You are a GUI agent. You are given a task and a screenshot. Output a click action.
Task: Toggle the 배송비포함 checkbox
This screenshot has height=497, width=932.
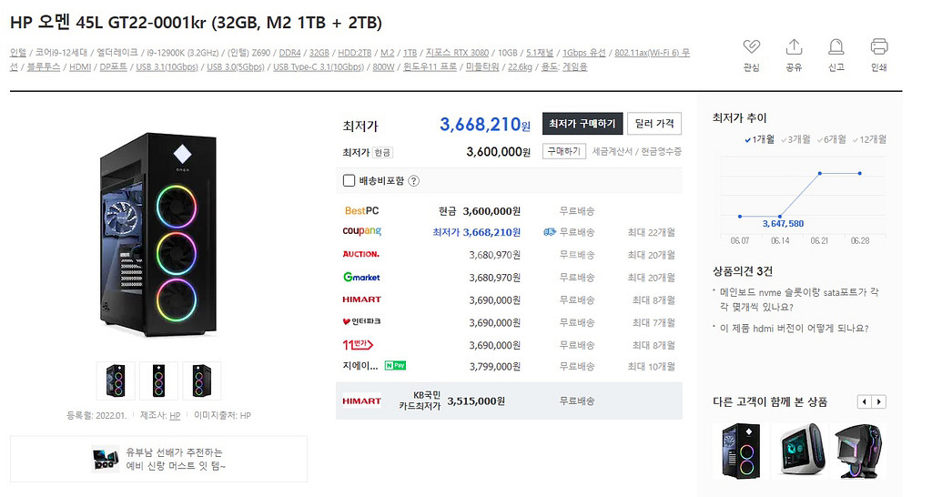point(349,180)
